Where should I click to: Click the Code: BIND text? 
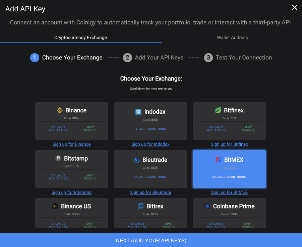click(x=150, y=120)
